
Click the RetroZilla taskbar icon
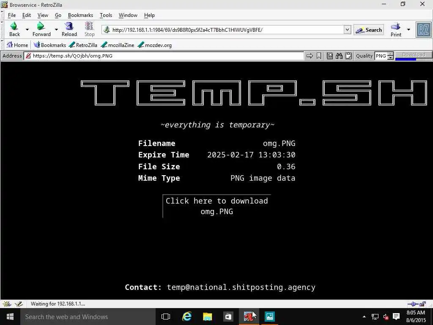pyautogui.click(x=249, y=317)
